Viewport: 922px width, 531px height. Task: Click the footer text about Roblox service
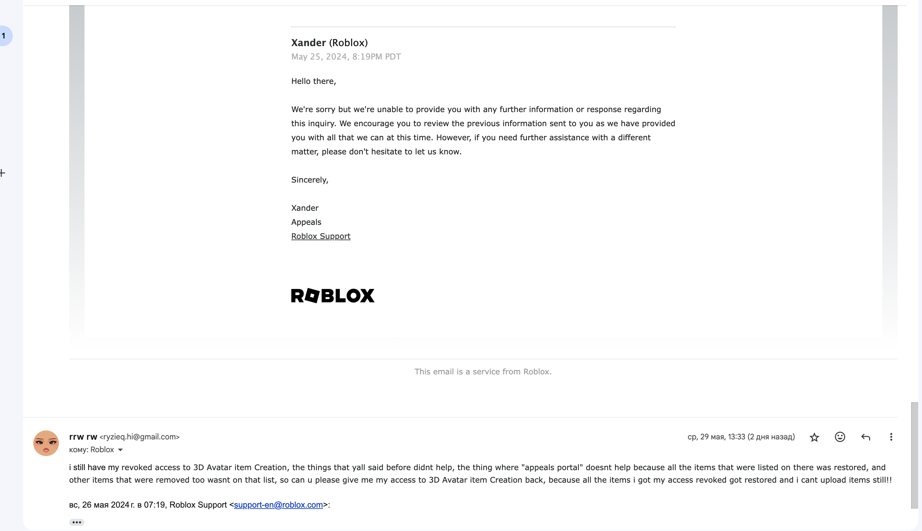tap(483, 372)
